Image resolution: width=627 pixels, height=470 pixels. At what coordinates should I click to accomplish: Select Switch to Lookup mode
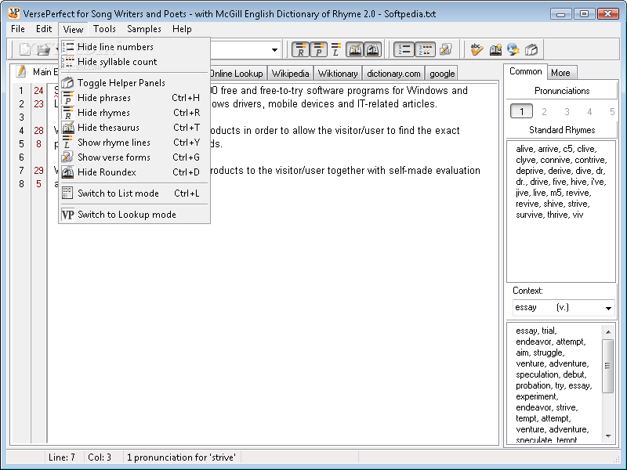click(x=134, y=214)
